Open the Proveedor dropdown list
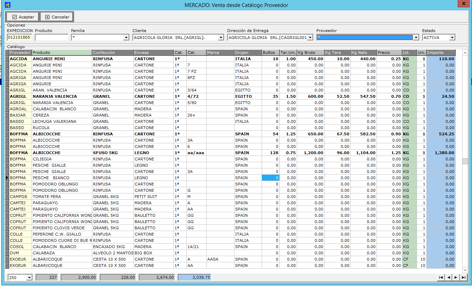This screenshot has height=286, width=472. click(x=416, y=38)
